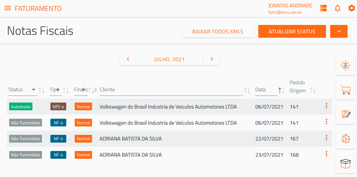This screenshot has width=357, height=177.
Task: Click date 22/07/2021 cell
Action: coord(269,139)
